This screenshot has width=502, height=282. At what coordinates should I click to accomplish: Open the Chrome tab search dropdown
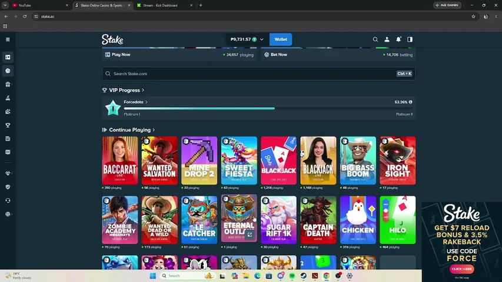tap(5, 5)
